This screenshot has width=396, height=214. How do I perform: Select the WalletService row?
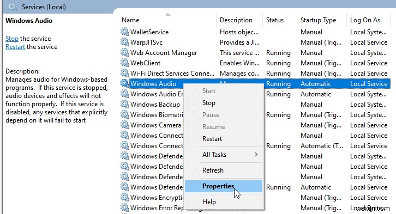click(255, 32)
